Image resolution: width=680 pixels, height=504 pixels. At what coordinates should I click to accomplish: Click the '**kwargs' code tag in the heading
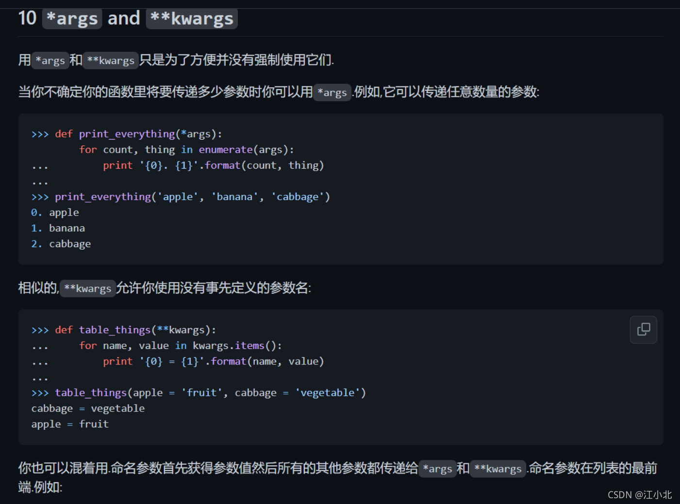(192, 19)
